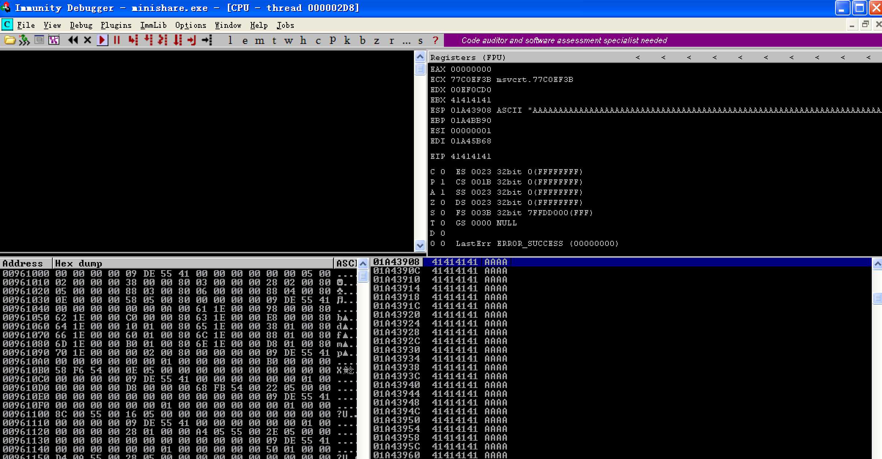Open the View menu
The width and height of the screenshot is (882, 459).
(x=52, y=25)
